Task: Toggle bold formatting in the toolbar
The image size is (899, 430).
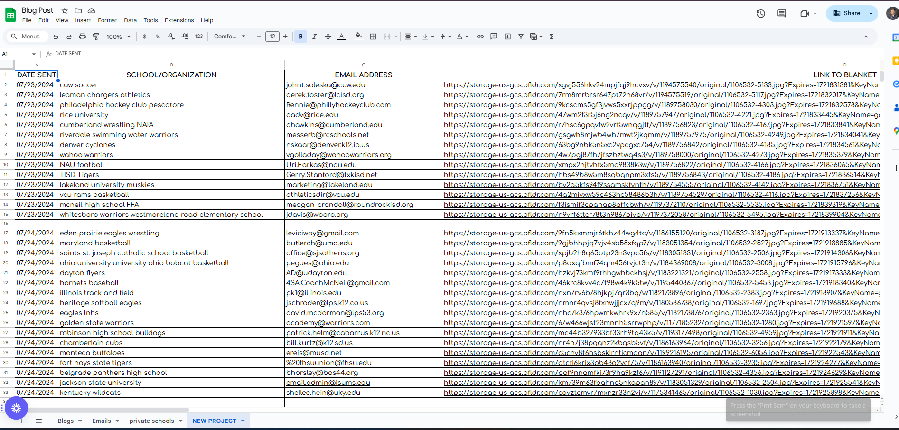Action: point(300,36)
